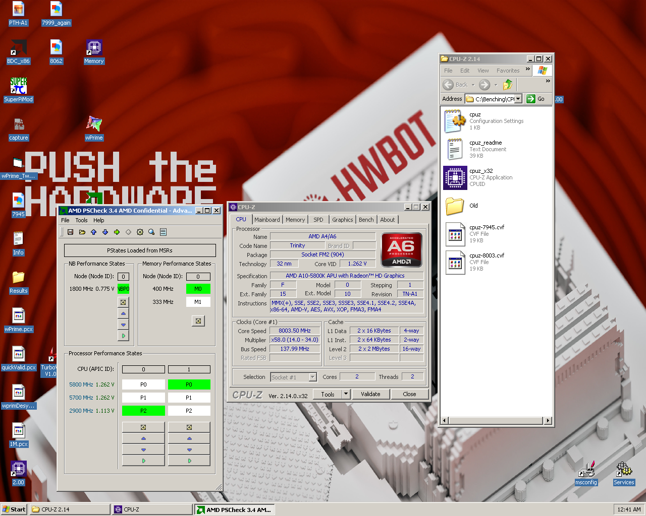Screen dimensions: 646x516
Task: Open the Favorites menu in Explorer
Action: coord(508,71)
